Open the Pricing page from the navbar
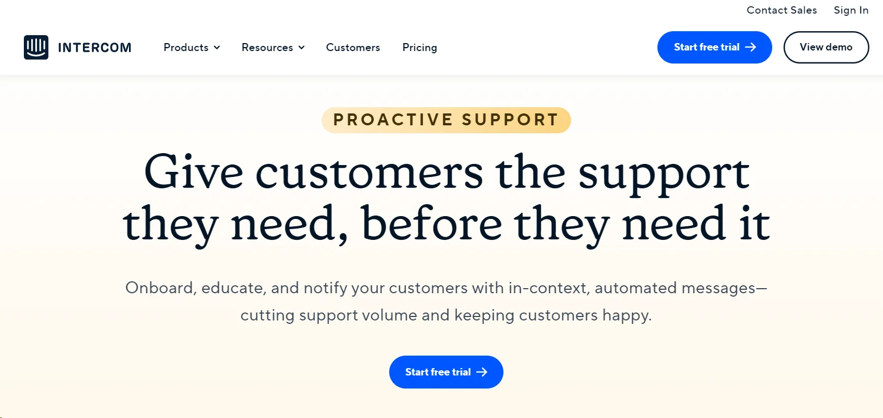 pos(419,48)
